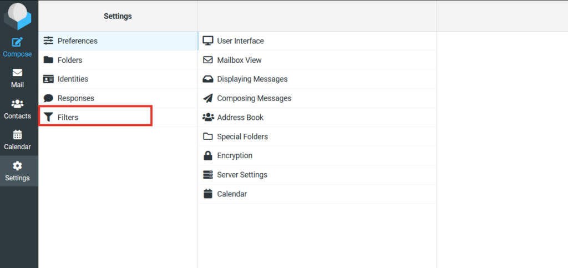Screen dimensions: 568x268
Task: Select Calendar in preferences list
Action: point(317,194)
